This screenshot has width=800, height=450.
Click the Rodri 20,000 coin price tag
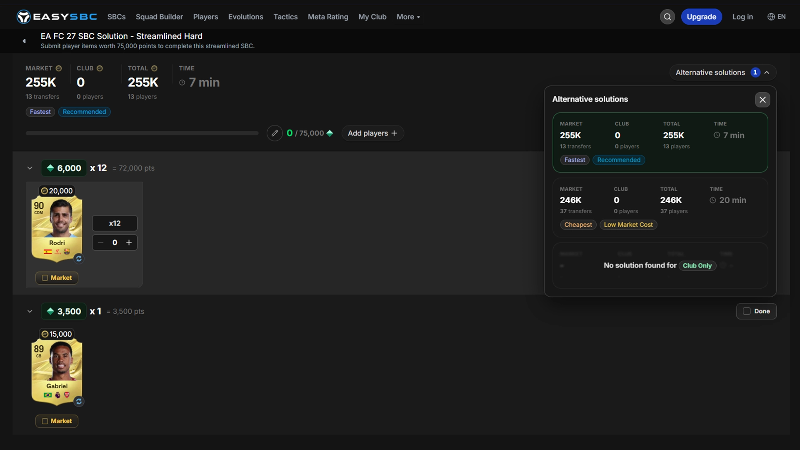[57, 191]
